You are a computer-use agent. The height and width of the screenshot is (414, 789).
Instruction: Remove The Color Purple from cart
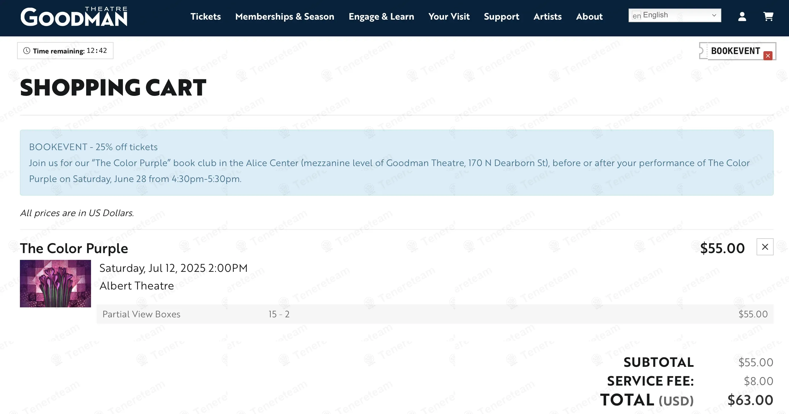765,247
